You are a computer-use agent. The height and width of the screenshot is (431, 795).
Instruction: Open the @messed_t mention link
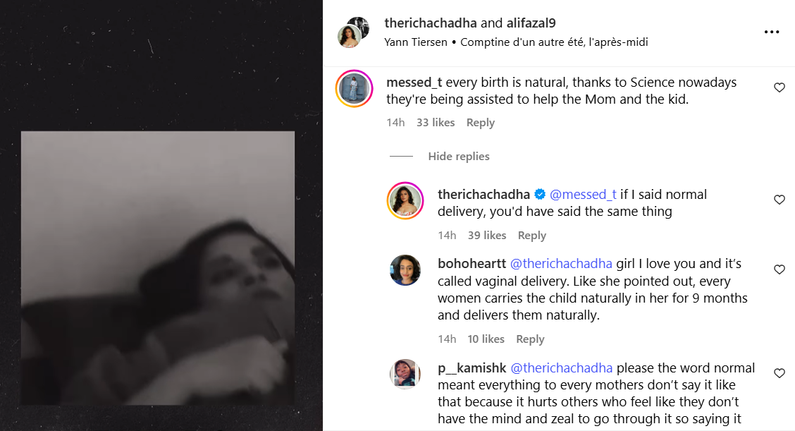pos(583,194)
